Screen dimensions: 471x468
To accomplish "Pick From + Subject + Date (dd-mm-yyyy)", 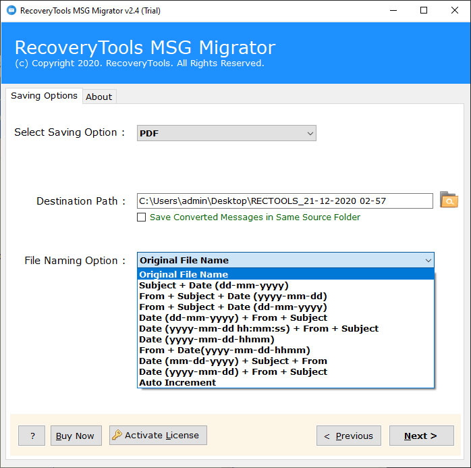I will point(285,307).
